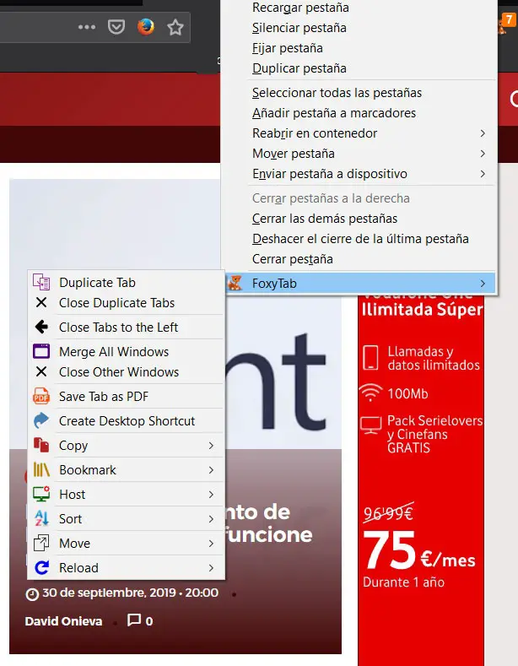Click the X icon beside Close Other Windows

pyautogui.click(x=41, y=371)
